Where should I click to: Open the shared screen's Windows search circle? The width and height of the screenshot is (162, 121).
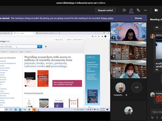click(6, 110)
